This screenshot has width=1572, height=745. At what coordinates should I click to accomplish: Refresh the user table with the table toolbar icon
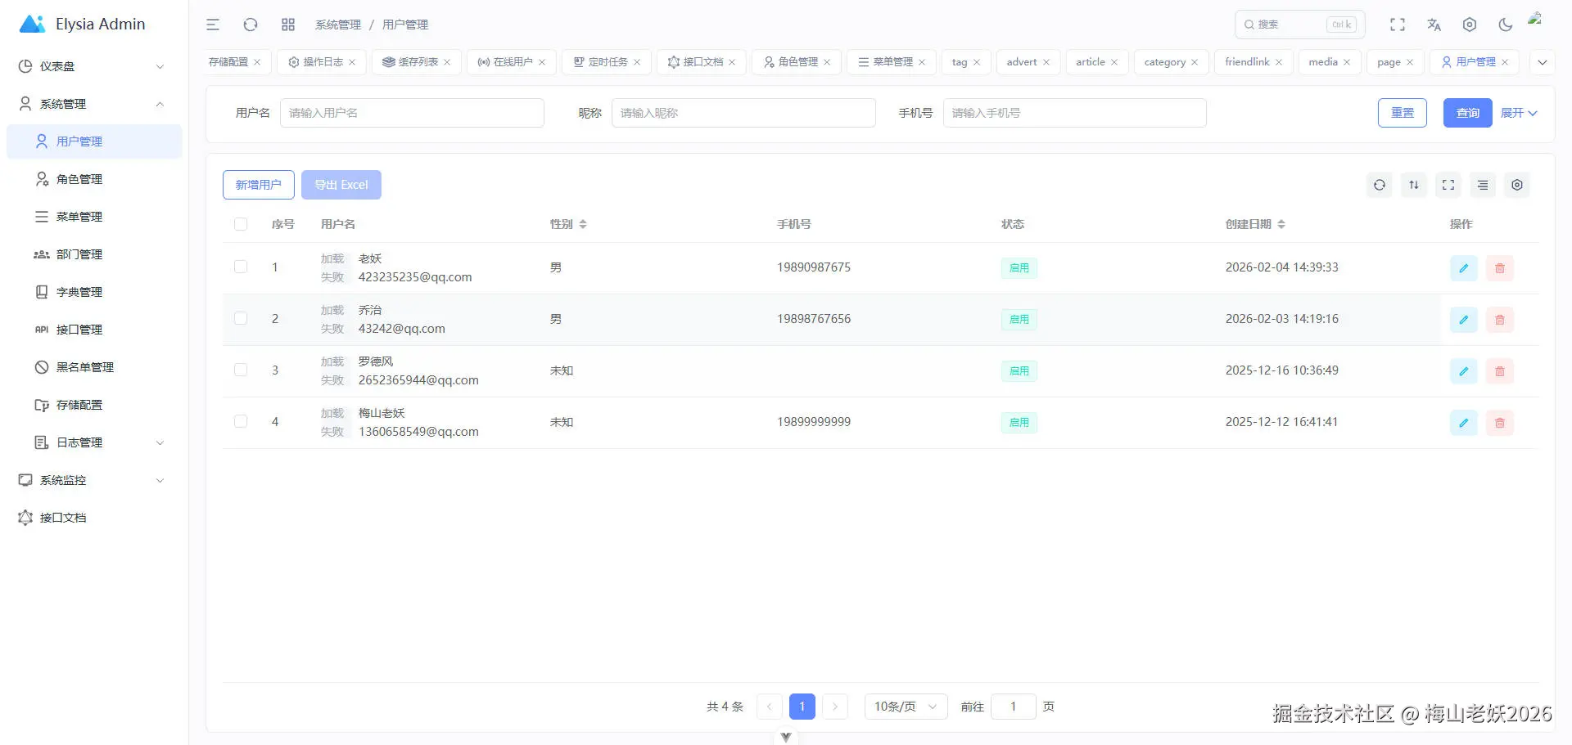(x=1380, y=185)
